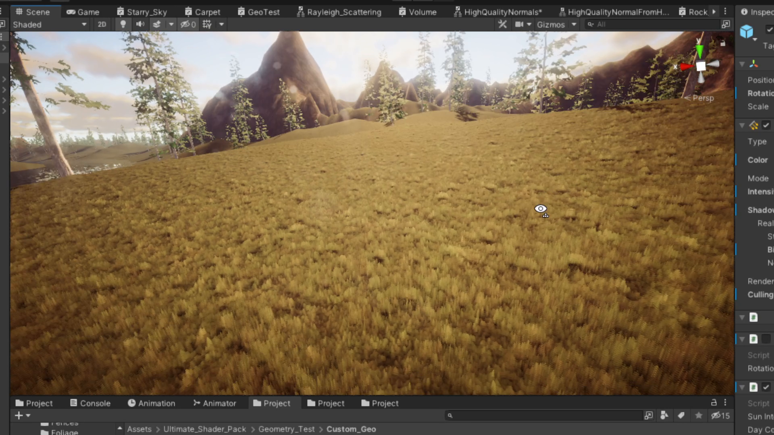774x435 pixels.
Task: Enable the unchecked script component checkbox
Action: [766, 339]
